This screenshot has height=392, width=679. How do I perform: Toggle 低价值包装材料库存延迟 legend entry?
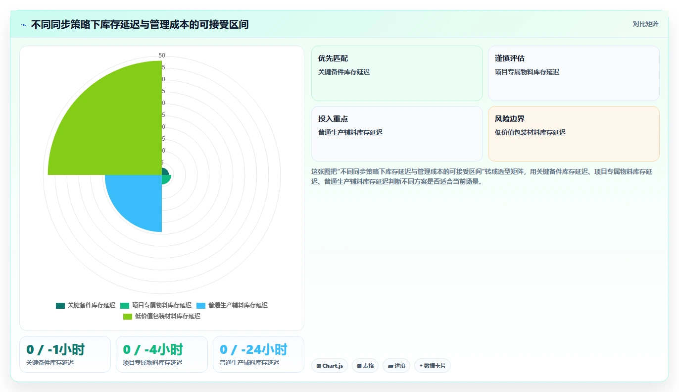pyautogui.click(x=162, y=316)
